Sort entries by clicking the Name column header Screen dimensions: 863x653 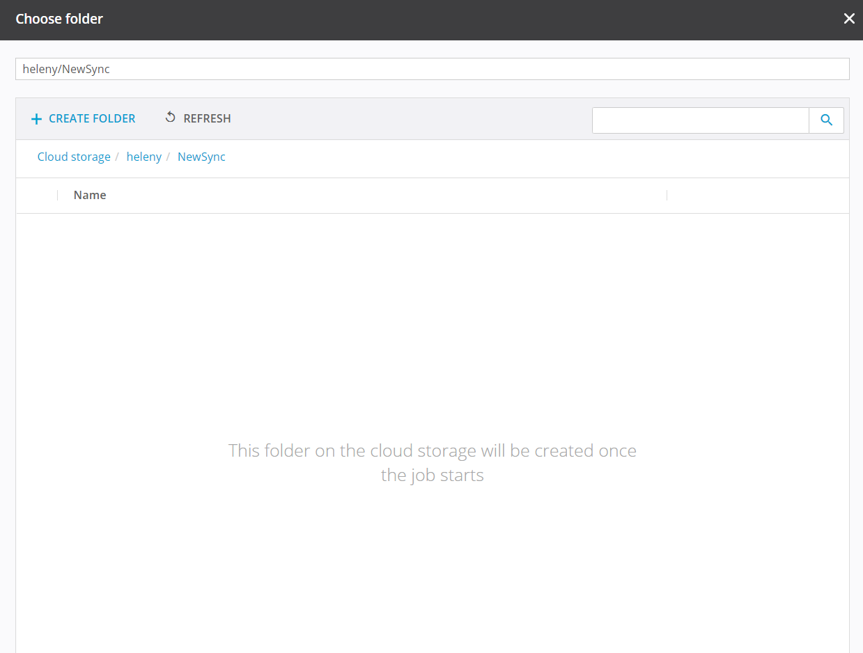pyautogui.click(x=89, y=195)
